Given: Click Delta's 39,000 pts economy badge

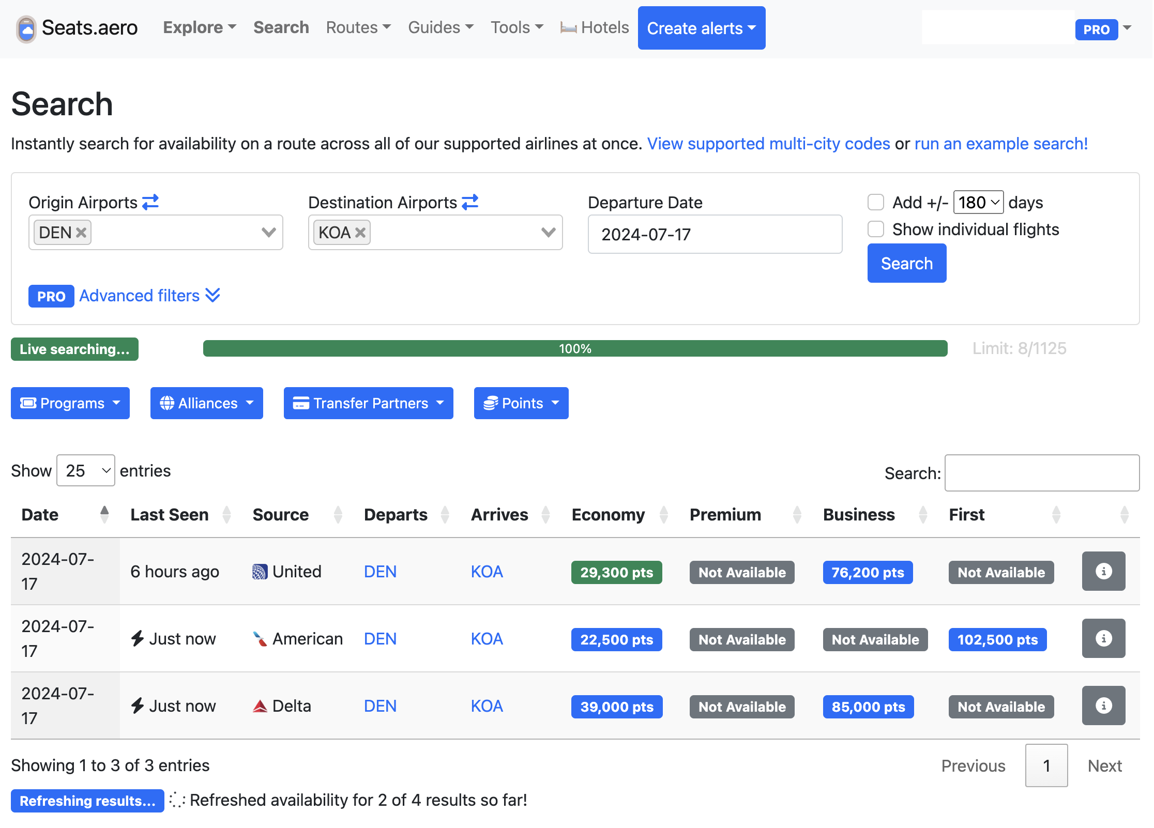Looking at the screenshot, I should [x=617, y=707].
